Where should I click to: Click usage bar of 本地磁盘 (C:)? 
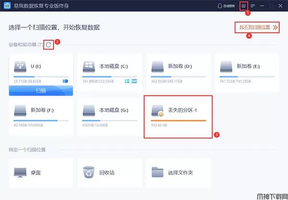pyautogui.click(x=110, y=77)
